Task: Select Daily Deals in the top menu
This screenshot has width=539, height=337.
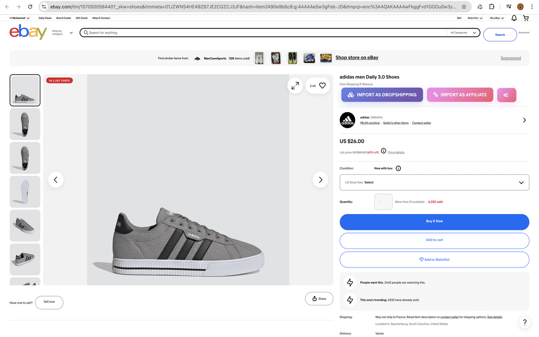Action: pyautogui.click(x=45, y=18)
